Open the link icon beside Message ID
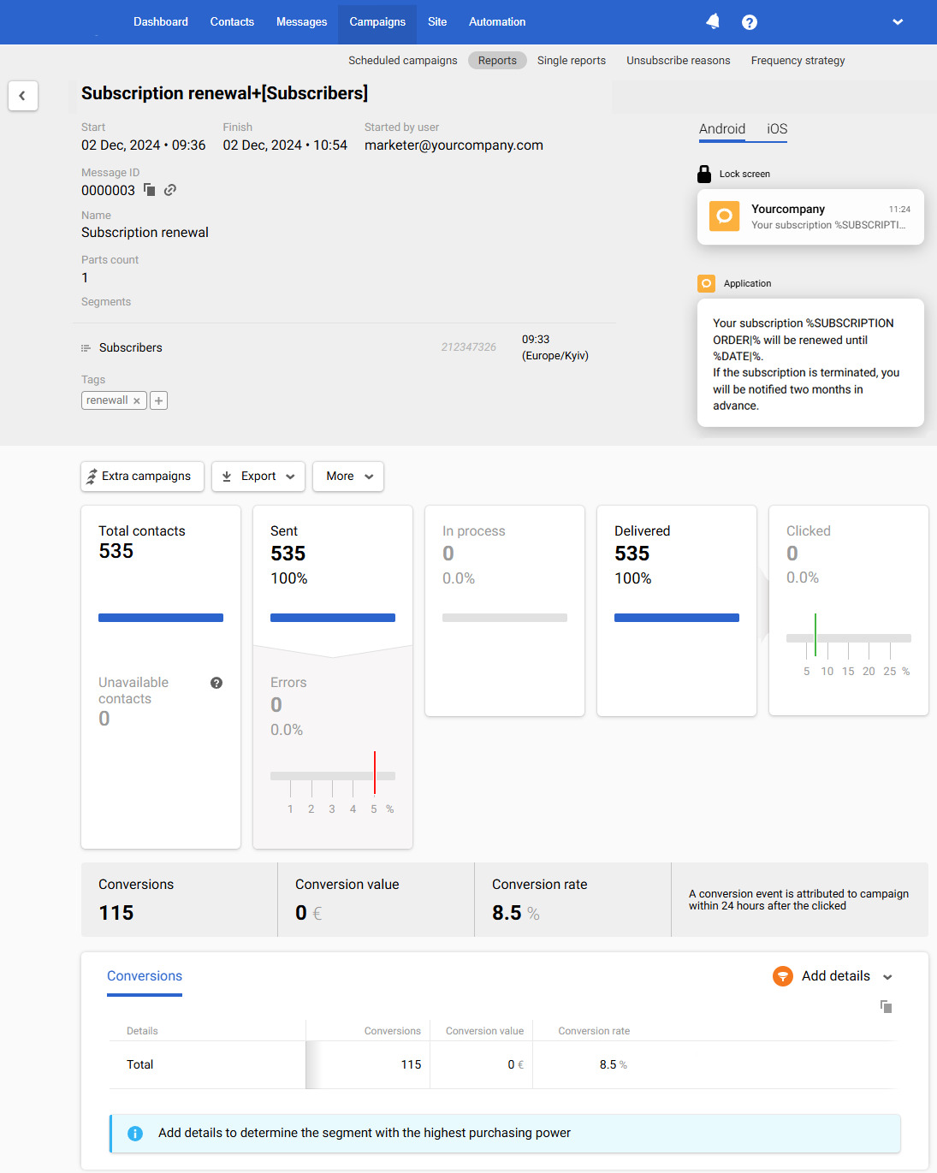Screen dimensions: 937x1173 pos(169,190)
